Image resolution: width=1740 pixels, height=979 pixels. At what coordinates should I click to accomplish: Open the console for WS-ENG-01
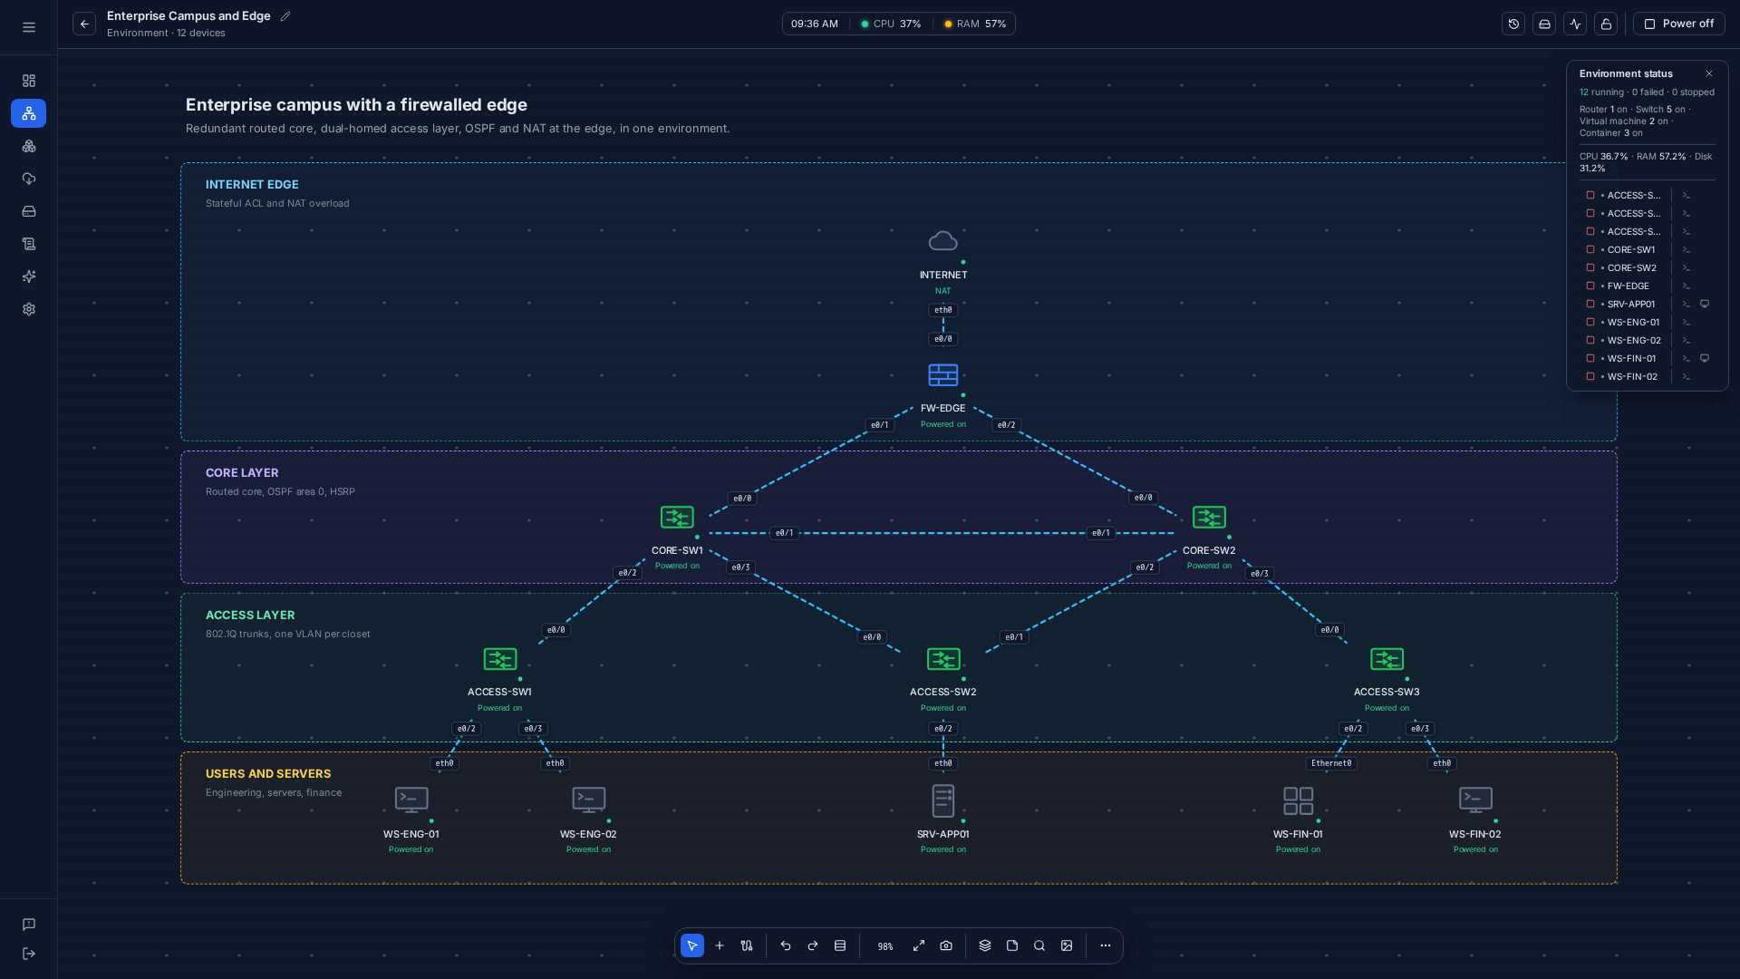click(1687, 323)
